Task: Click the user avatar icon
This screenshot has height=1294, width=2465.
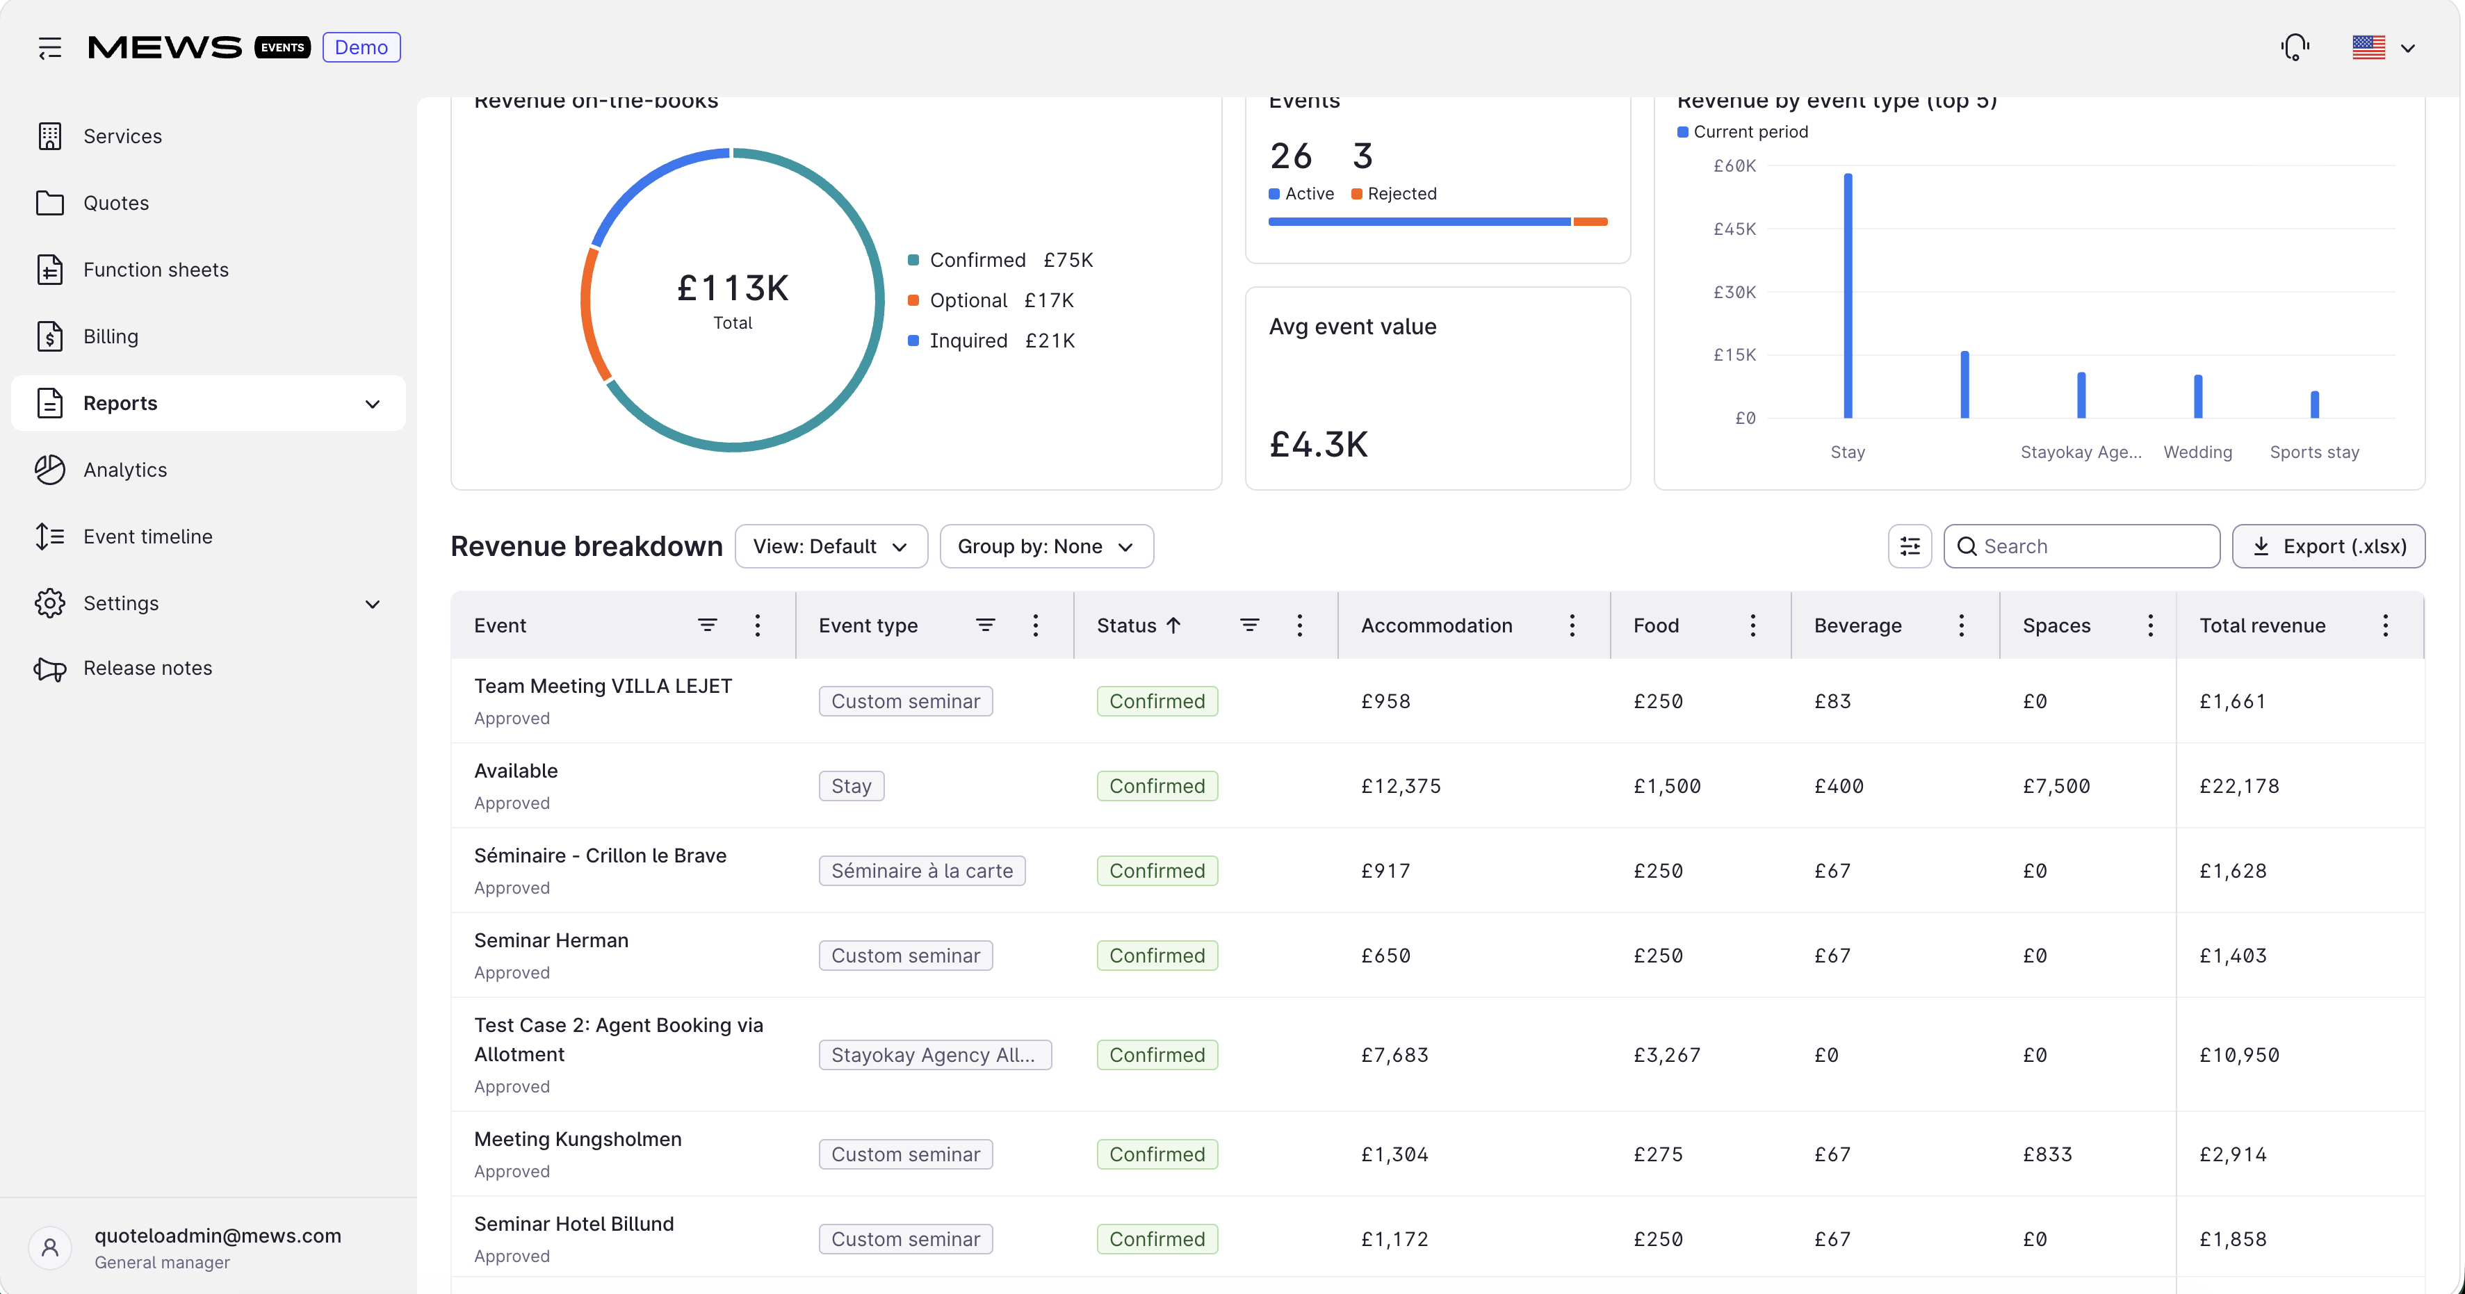Action: tap(50, 1248)
